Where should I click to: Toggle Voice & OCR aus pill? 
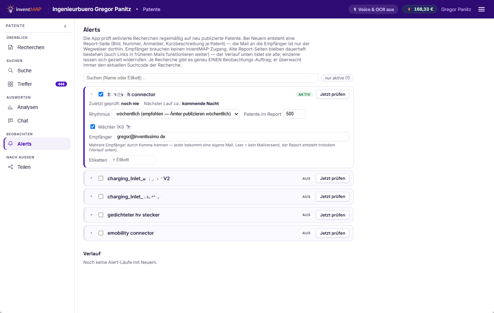pyautogui.click(x=373, y=9)
